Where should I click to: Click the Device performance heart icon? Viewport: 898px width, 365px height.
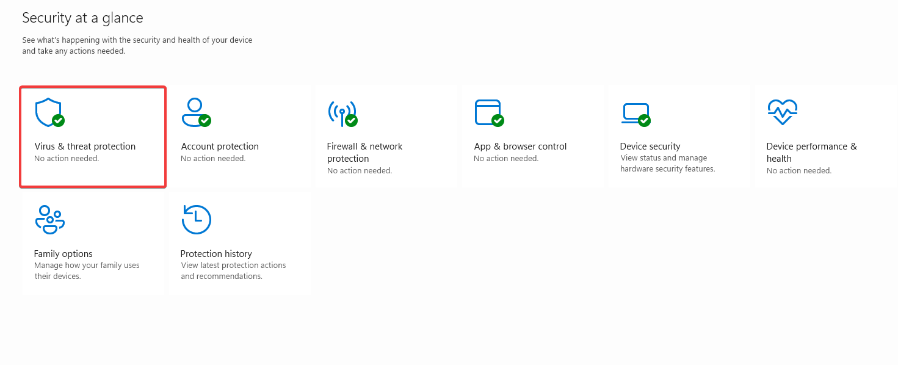782,112
